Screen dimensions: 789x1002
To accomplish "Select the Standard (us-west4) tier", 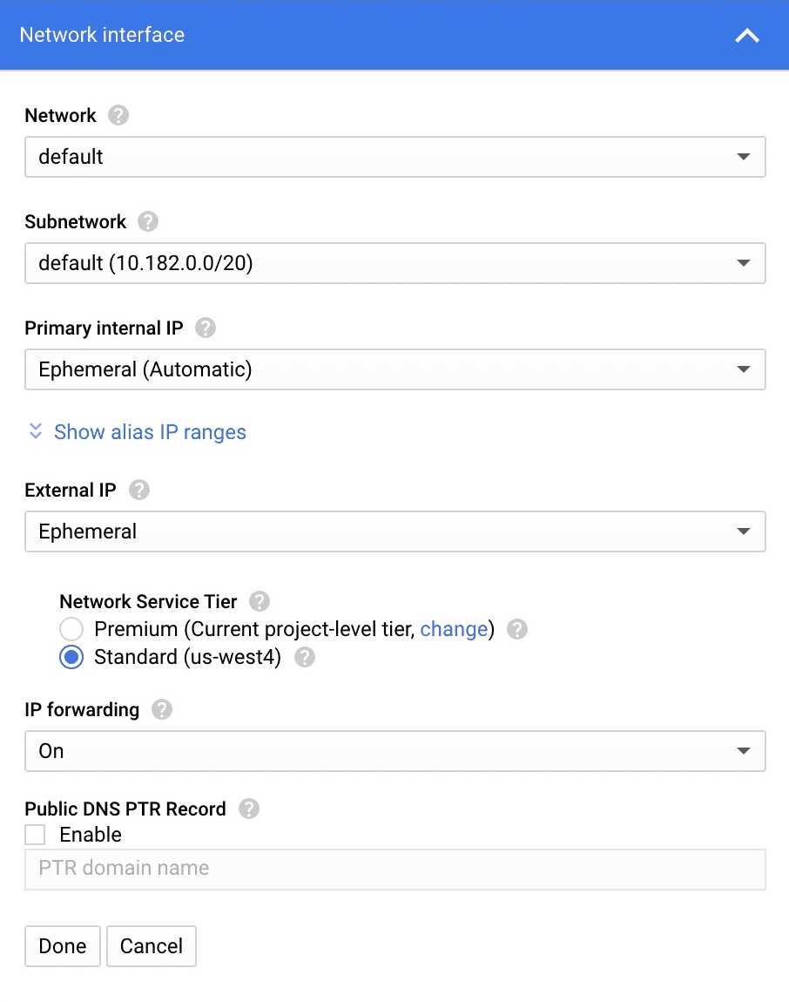I will 71,657.
